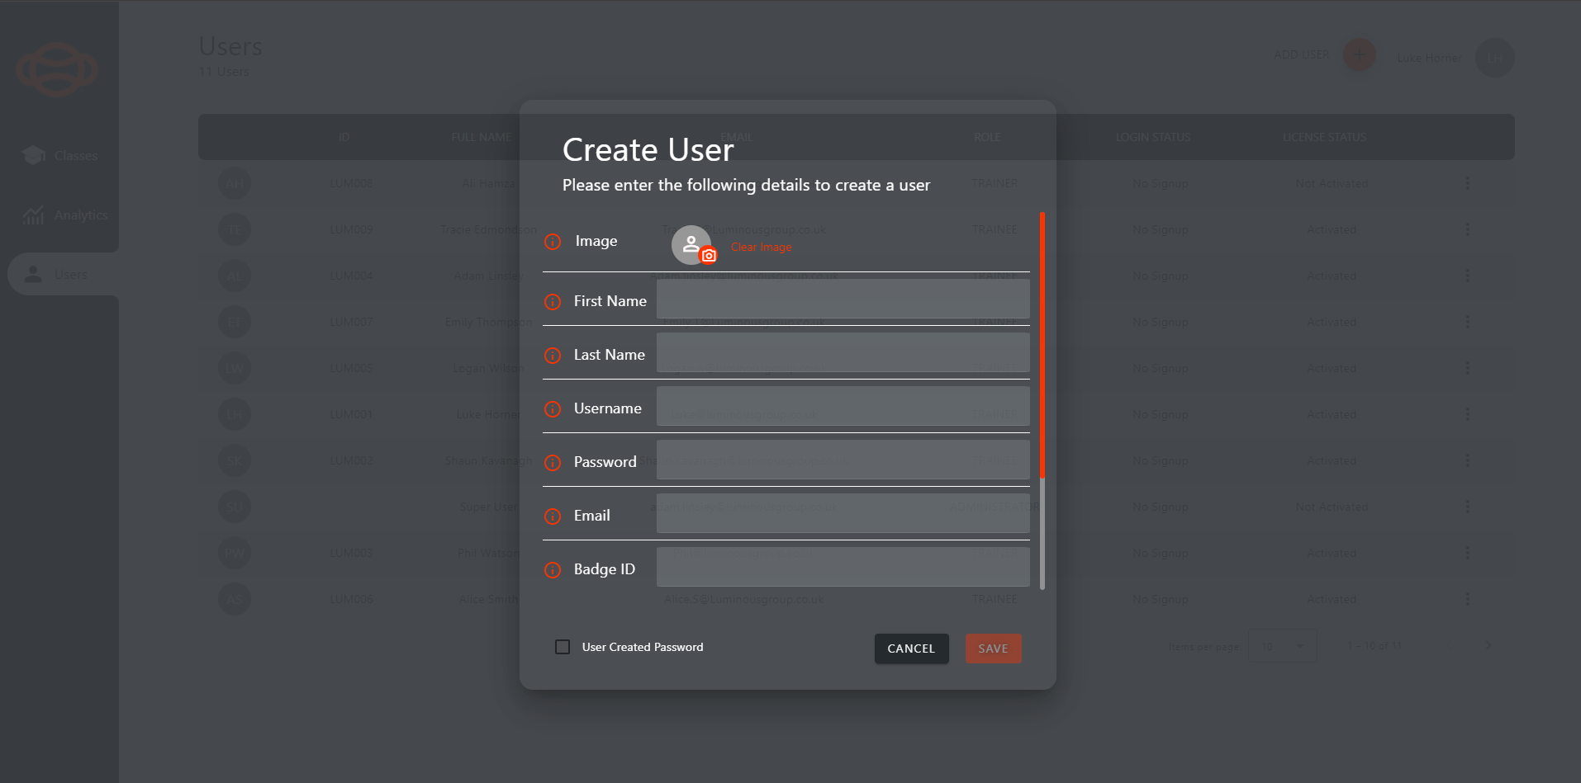Click the ADD USER plus icon
This screenshot has width=1581, height=783.
click(1358, 54)
